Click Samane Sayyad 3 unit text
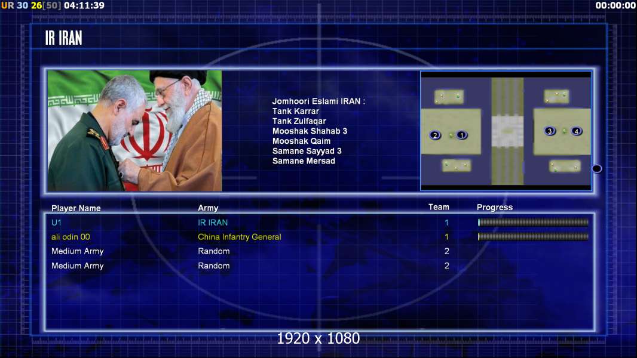Screen dimensions: 637x358 (x=307, y=151)
